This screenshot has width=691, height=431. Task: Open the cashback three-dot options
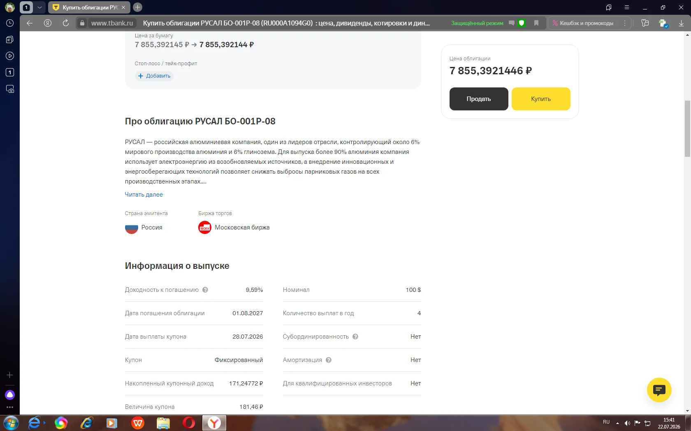pyautogui.click(x=625, y=23)
